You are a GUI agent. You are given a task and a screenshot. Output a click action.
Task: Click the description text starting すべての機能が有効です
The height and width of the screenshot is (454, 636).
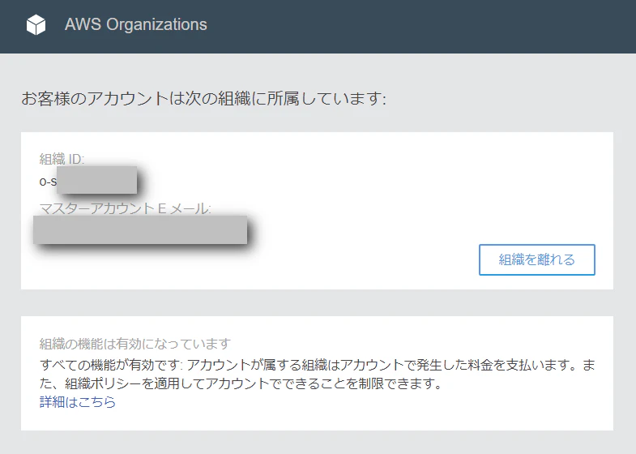[318, 374]
